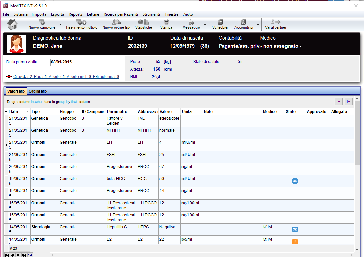
Task: Expand the Accounting dropdown arrow
Action: (x=258, y=25)
